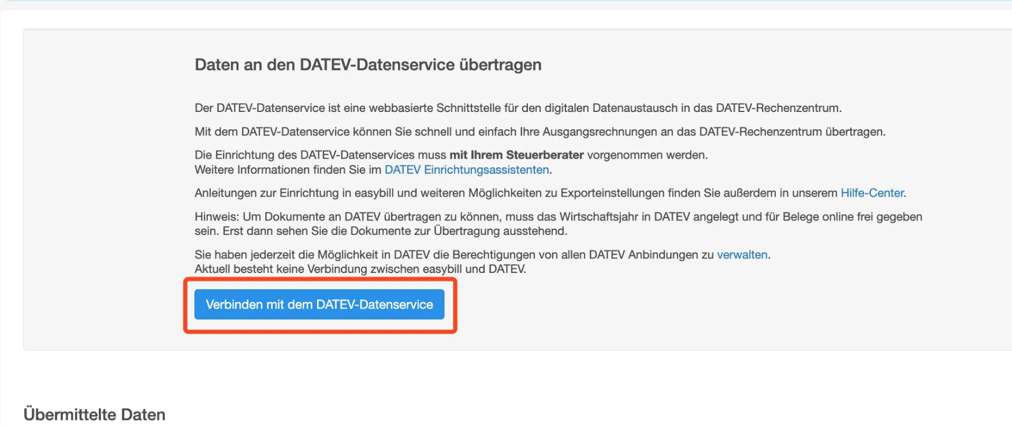The height and width of the screenshot is (427, 1012).
Task: Open the DATEV Einrichtungsassistenten link
Action: [x=467, y=170]
